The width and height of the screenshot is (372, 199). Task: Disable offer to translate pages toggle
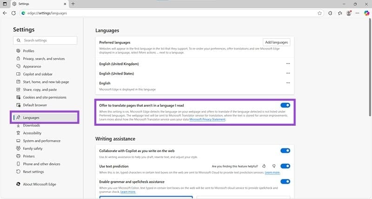pos(285,105)
